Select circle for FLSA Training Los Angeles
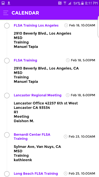Image resolution: width=99 pixels, height=177 pixels. click(x=7, y=26)
